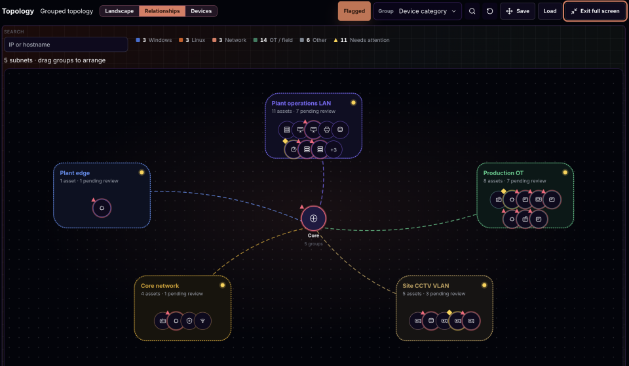Switch to the Relationships tab

click(162, 11)
